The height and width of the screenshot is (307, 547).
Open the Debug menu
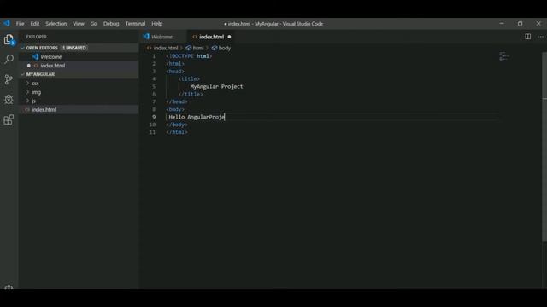click(x=111, y=24)
